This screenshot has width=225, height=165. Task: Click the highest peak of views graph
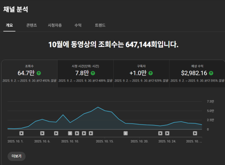[x=98, y=107]
